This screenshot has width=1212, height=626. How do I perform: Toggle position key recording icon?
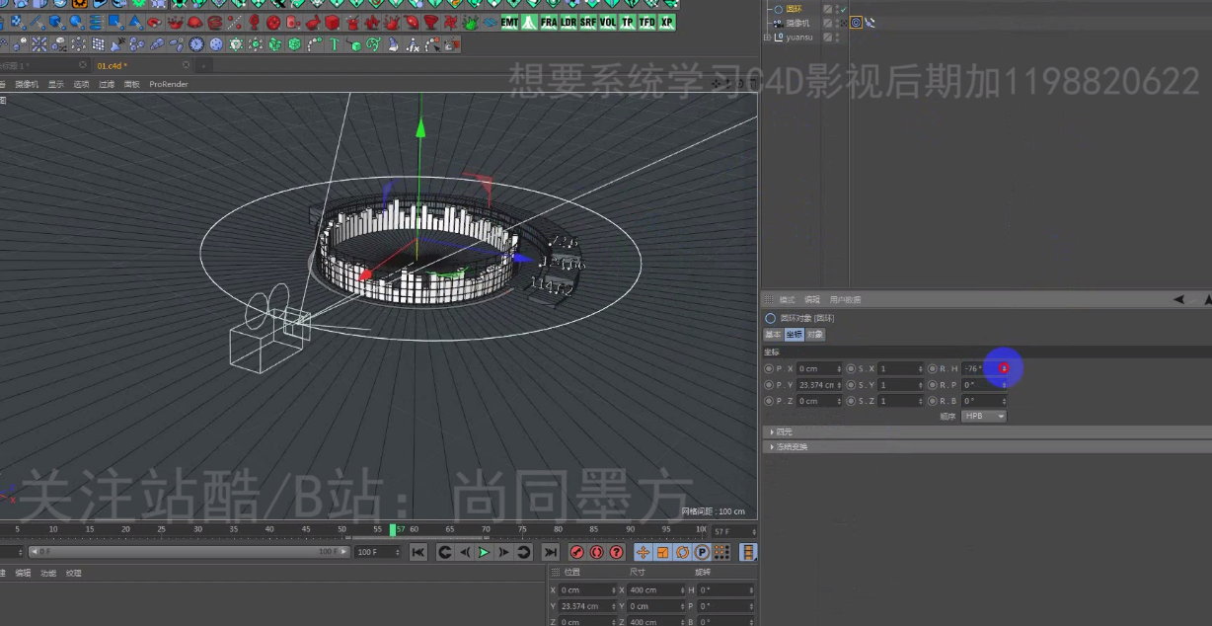point(644,552)
